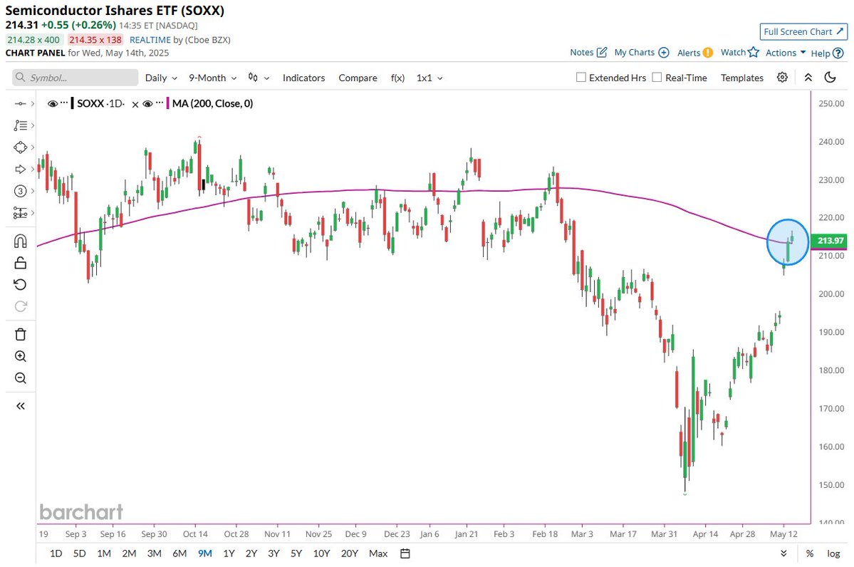Open the Templates link

click(x=741, y=78)
